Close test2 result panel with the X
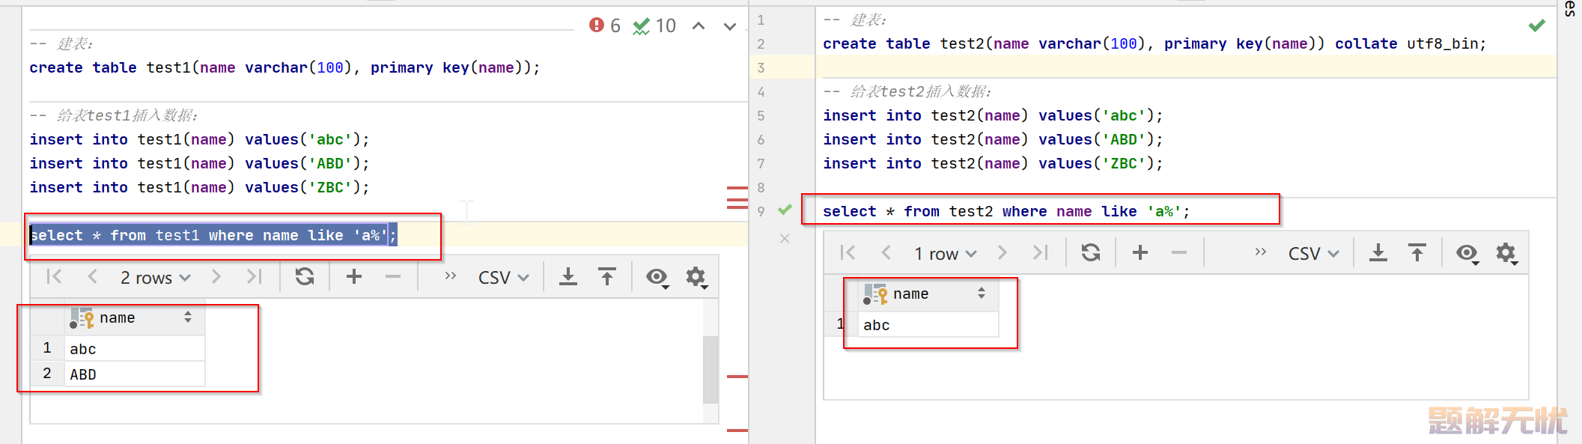Screen dimensions: 1582x444 [785, 238]
